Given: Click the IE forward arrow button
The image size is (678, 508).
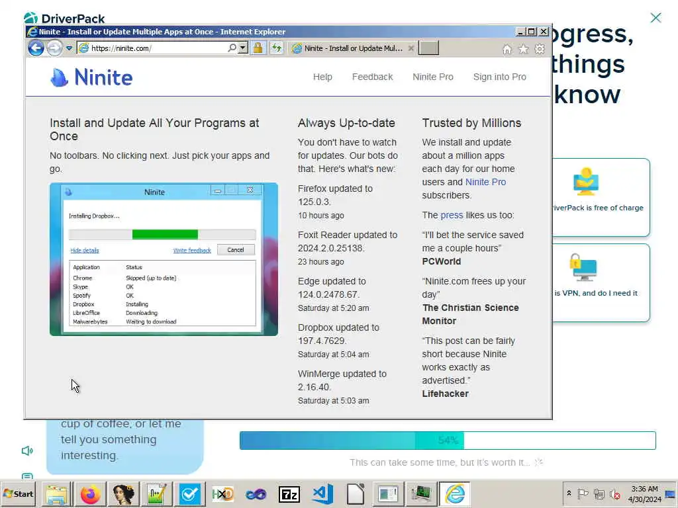Looking at the screenshot, I should pos(54,48).
